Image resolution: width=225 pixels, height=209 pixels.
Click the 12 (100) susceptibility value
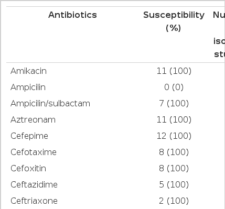pyautogui.click(x=174, y=136)
